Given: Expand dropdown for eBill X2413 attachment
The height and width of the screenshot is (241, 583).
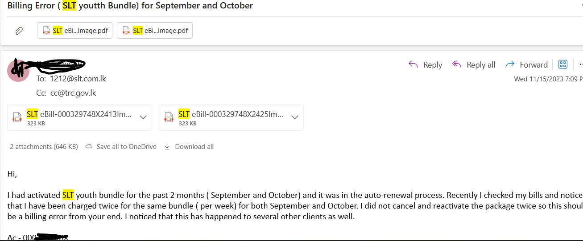Looking at the screenshot, I should point(143,117).
